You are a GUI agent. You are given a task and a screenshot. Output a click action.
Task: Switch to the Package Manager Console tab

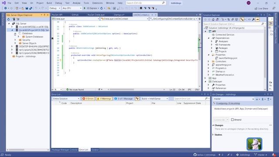[65, 150]
